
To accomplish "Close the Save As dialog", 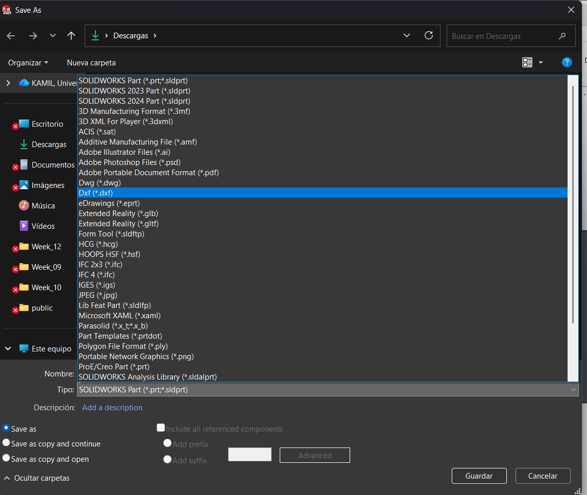I will coord(571,10).
